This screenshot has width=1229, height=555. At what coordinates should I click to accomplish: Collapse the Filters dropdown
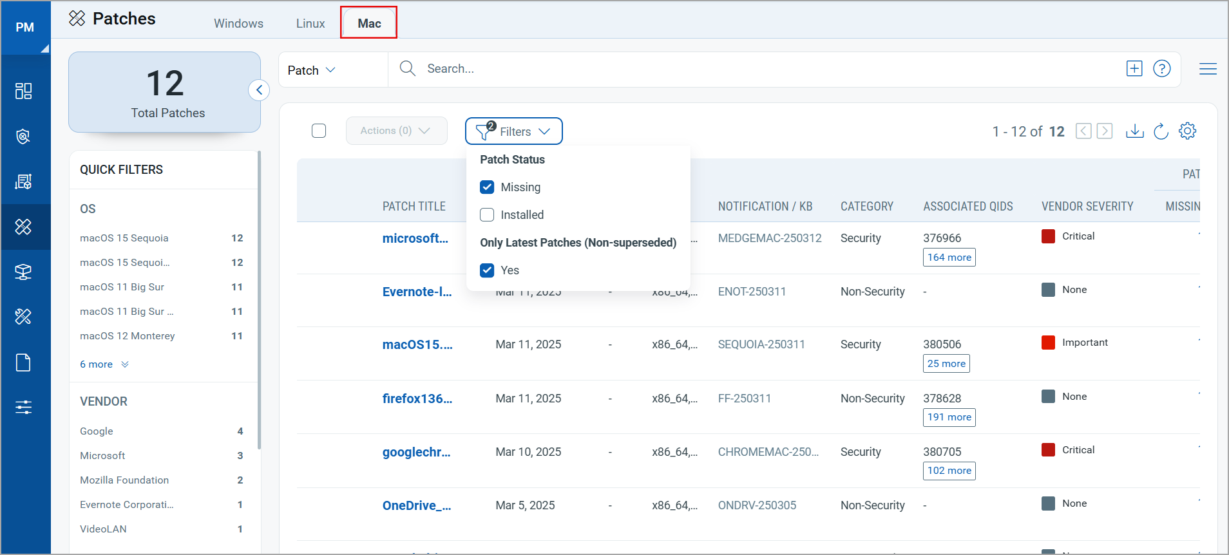[513, 131]
